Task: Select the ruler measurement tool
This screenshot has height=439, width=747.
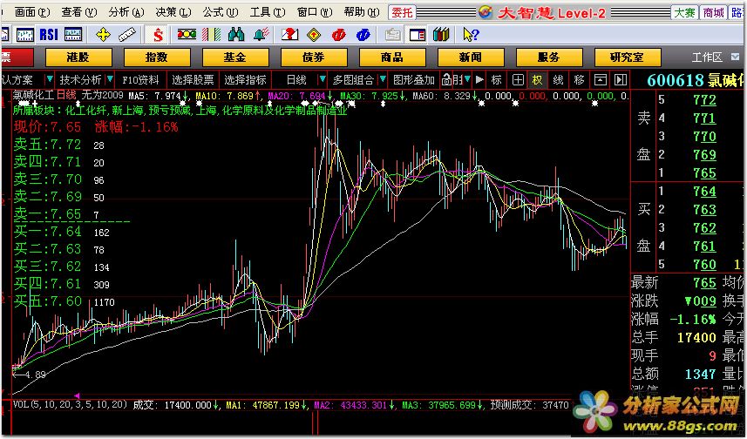Action: click(127, 35)
